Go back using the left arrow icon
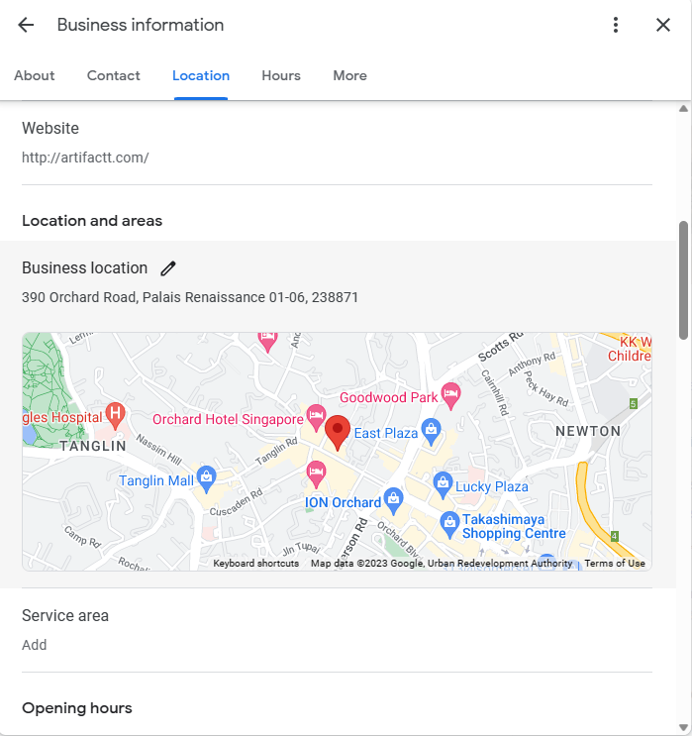 click(26, 25)
